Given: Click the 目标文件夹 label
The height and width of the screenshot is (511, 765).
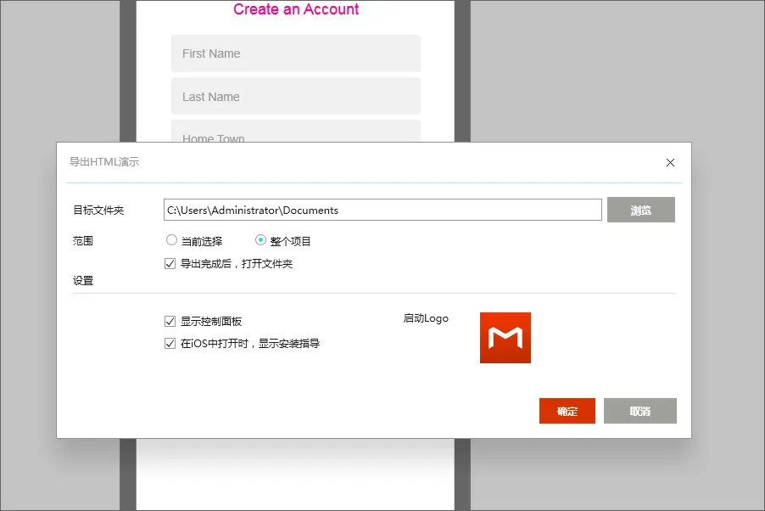Looking at the screenshot, I should pos(98,210).
